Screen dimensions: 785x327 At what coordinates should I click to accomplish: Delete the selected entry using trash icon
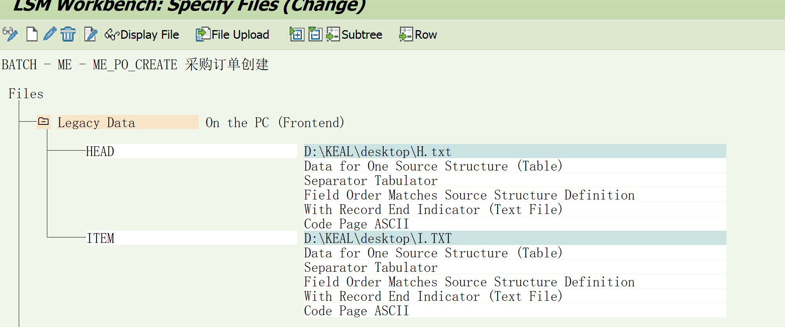(68, 34)
